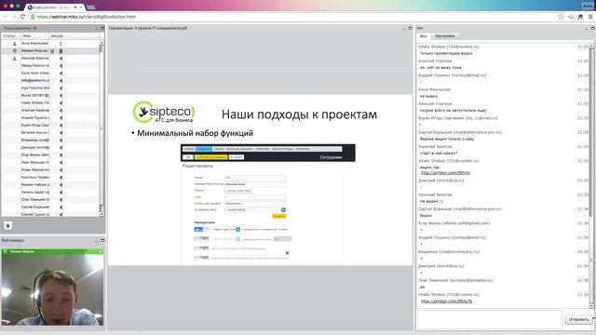Open Chrome menu icon
Screen dimensions: 596x335
[590, 17]
